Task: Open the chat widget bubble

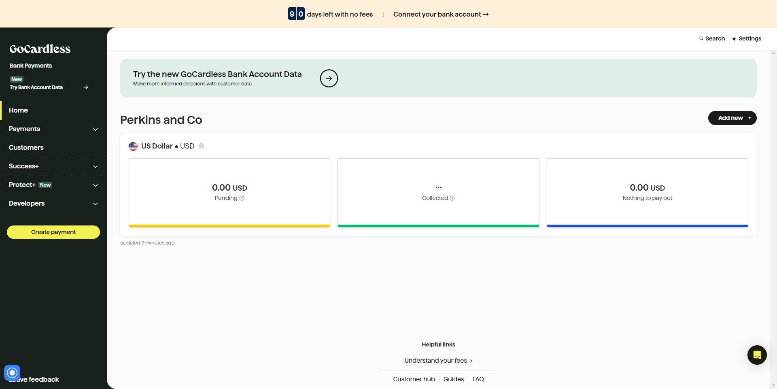Action: pyautogui.click(x=757, y=355)
